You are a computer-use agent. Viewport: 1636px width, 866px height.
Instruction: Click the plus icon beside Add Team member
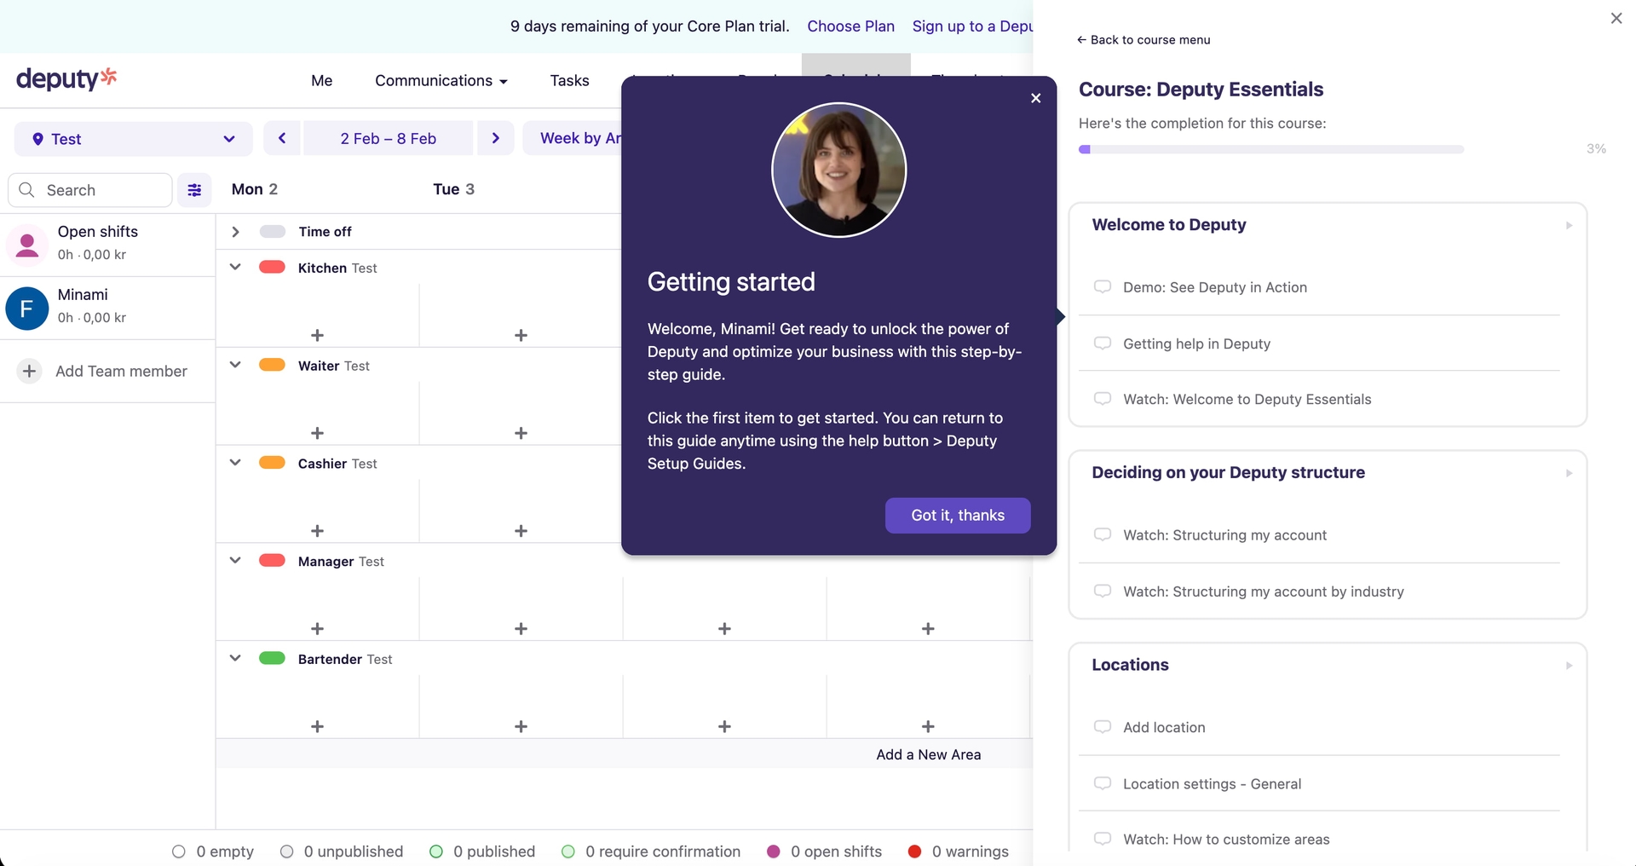tap(29, 371)
